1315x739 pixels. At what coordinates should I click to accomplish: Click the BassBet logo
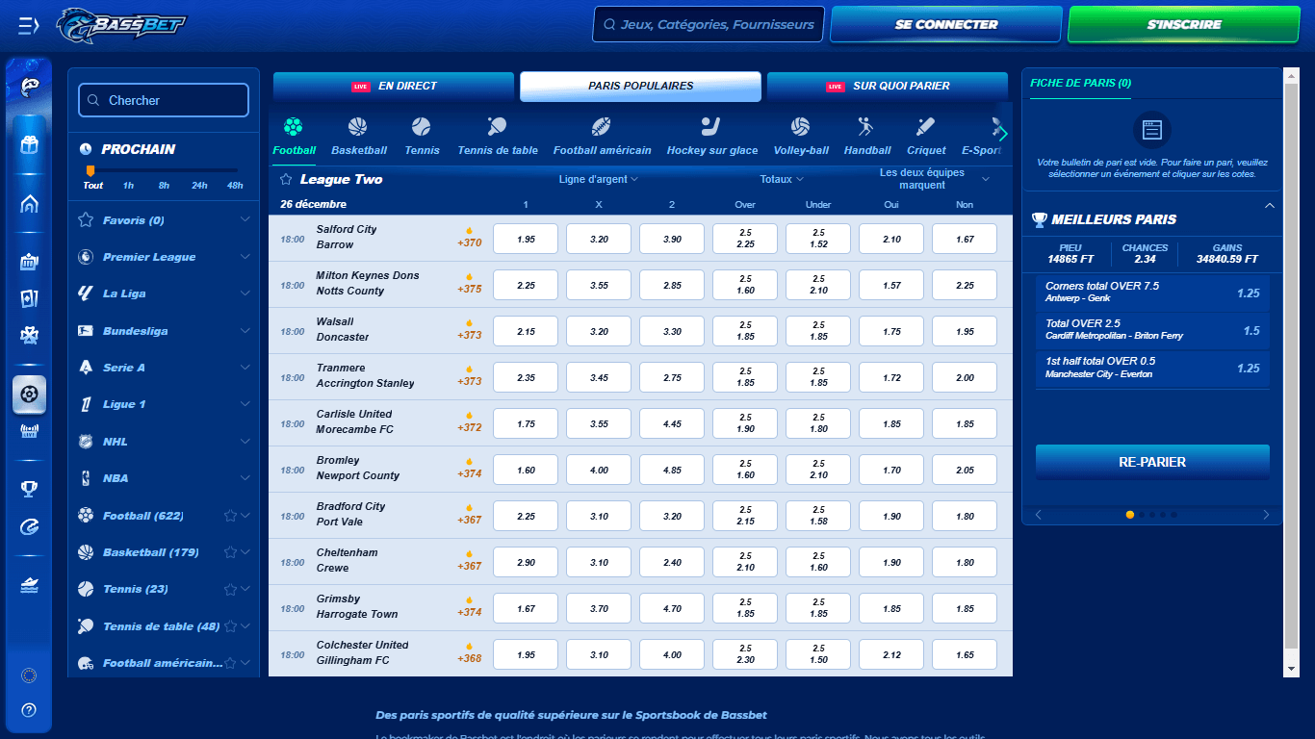coord(120,26)
